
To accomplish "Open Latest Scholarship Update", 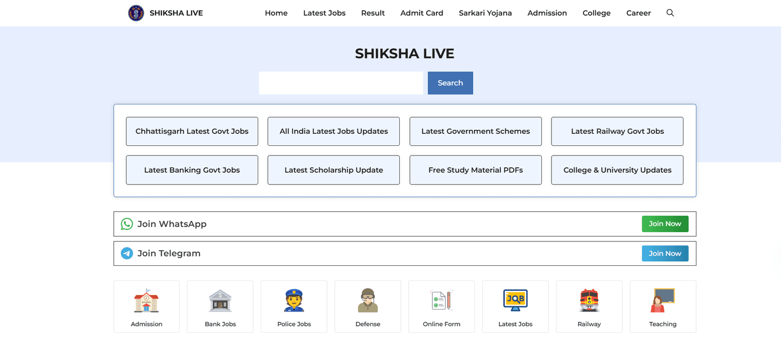I will (334, 170).
